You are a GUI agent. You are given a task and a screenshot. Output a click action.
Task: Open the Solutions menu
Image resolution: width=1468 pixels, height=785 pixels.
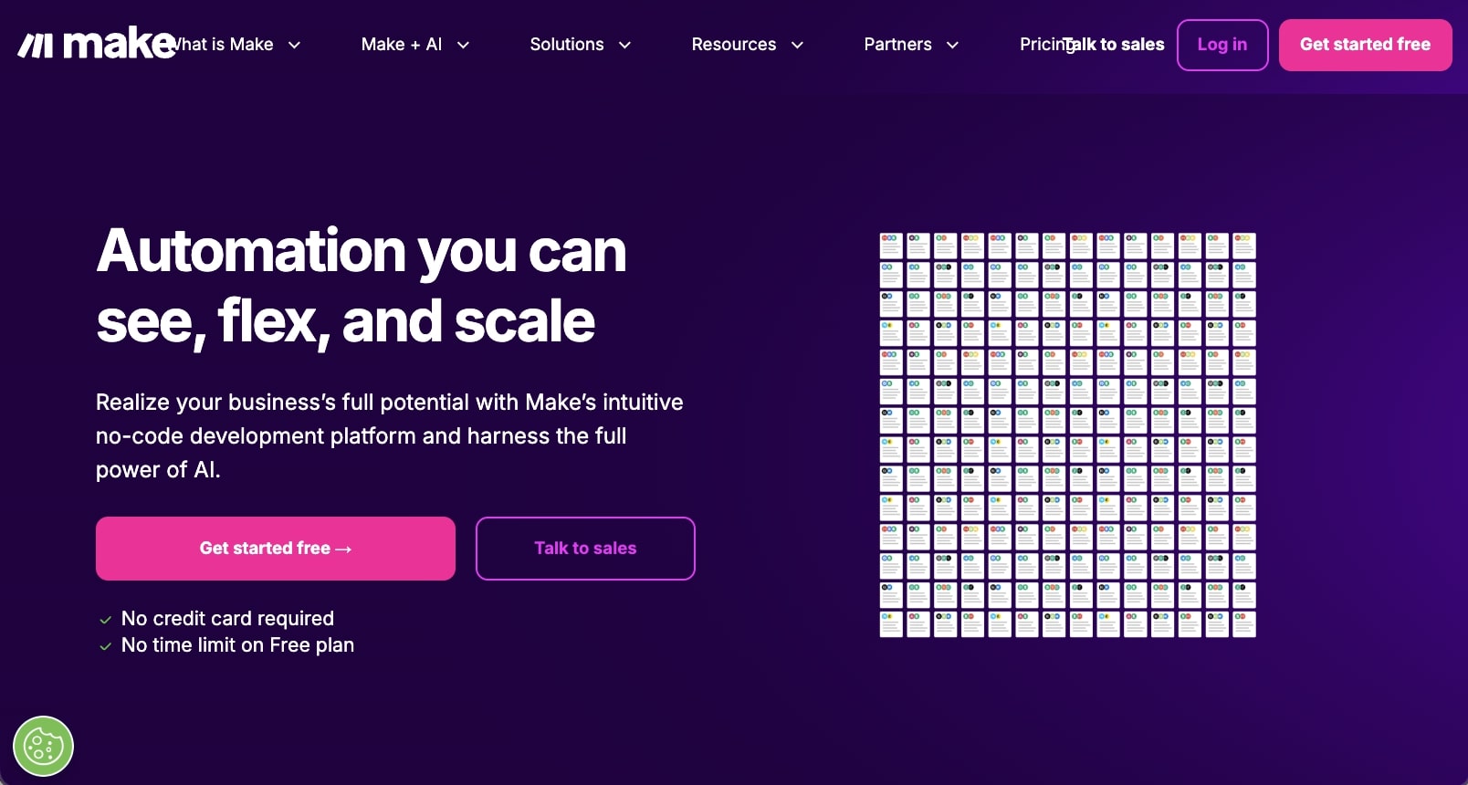pyautogui.click(x=567, y=44)
